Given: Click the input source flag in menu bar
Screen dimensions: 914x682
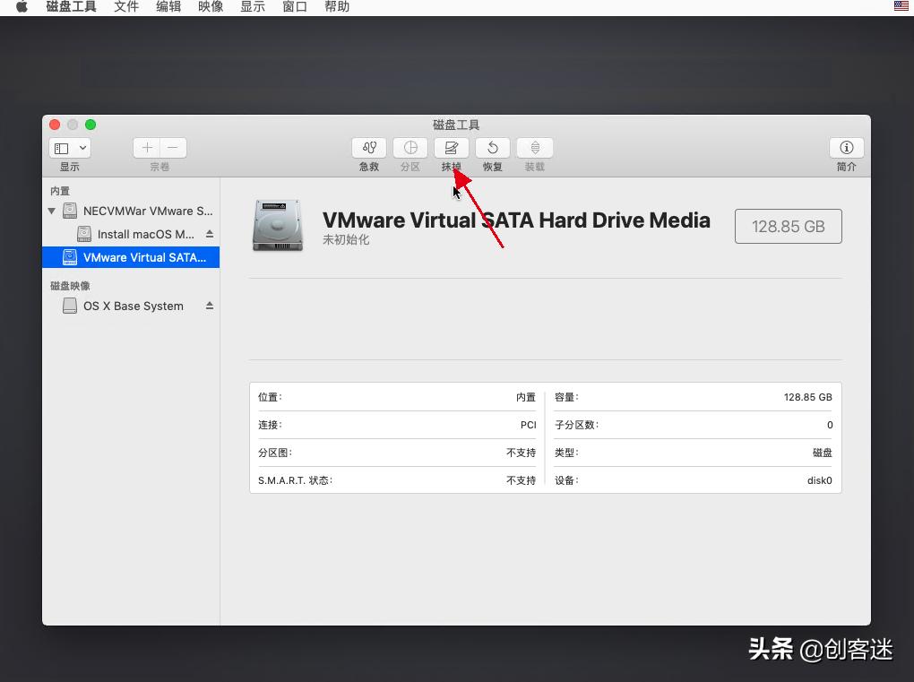Looking at the screenshot, I should [x=901, y=6].
